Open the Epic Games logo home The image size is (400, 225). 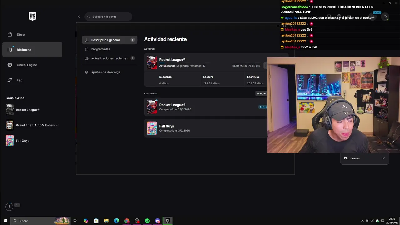pos(32,17)
